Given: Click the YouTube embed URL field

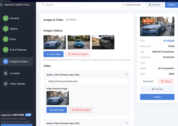Looking at the screenshot, I should 87,81.
